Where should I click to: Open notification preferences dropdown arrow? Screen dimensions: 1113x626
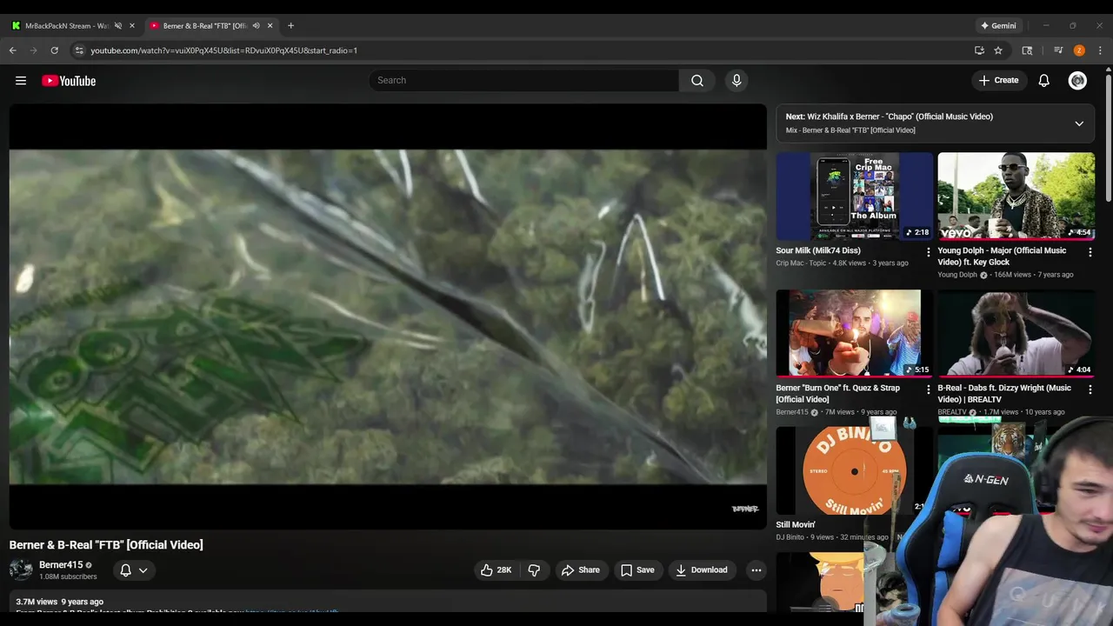tap(143, 569)
